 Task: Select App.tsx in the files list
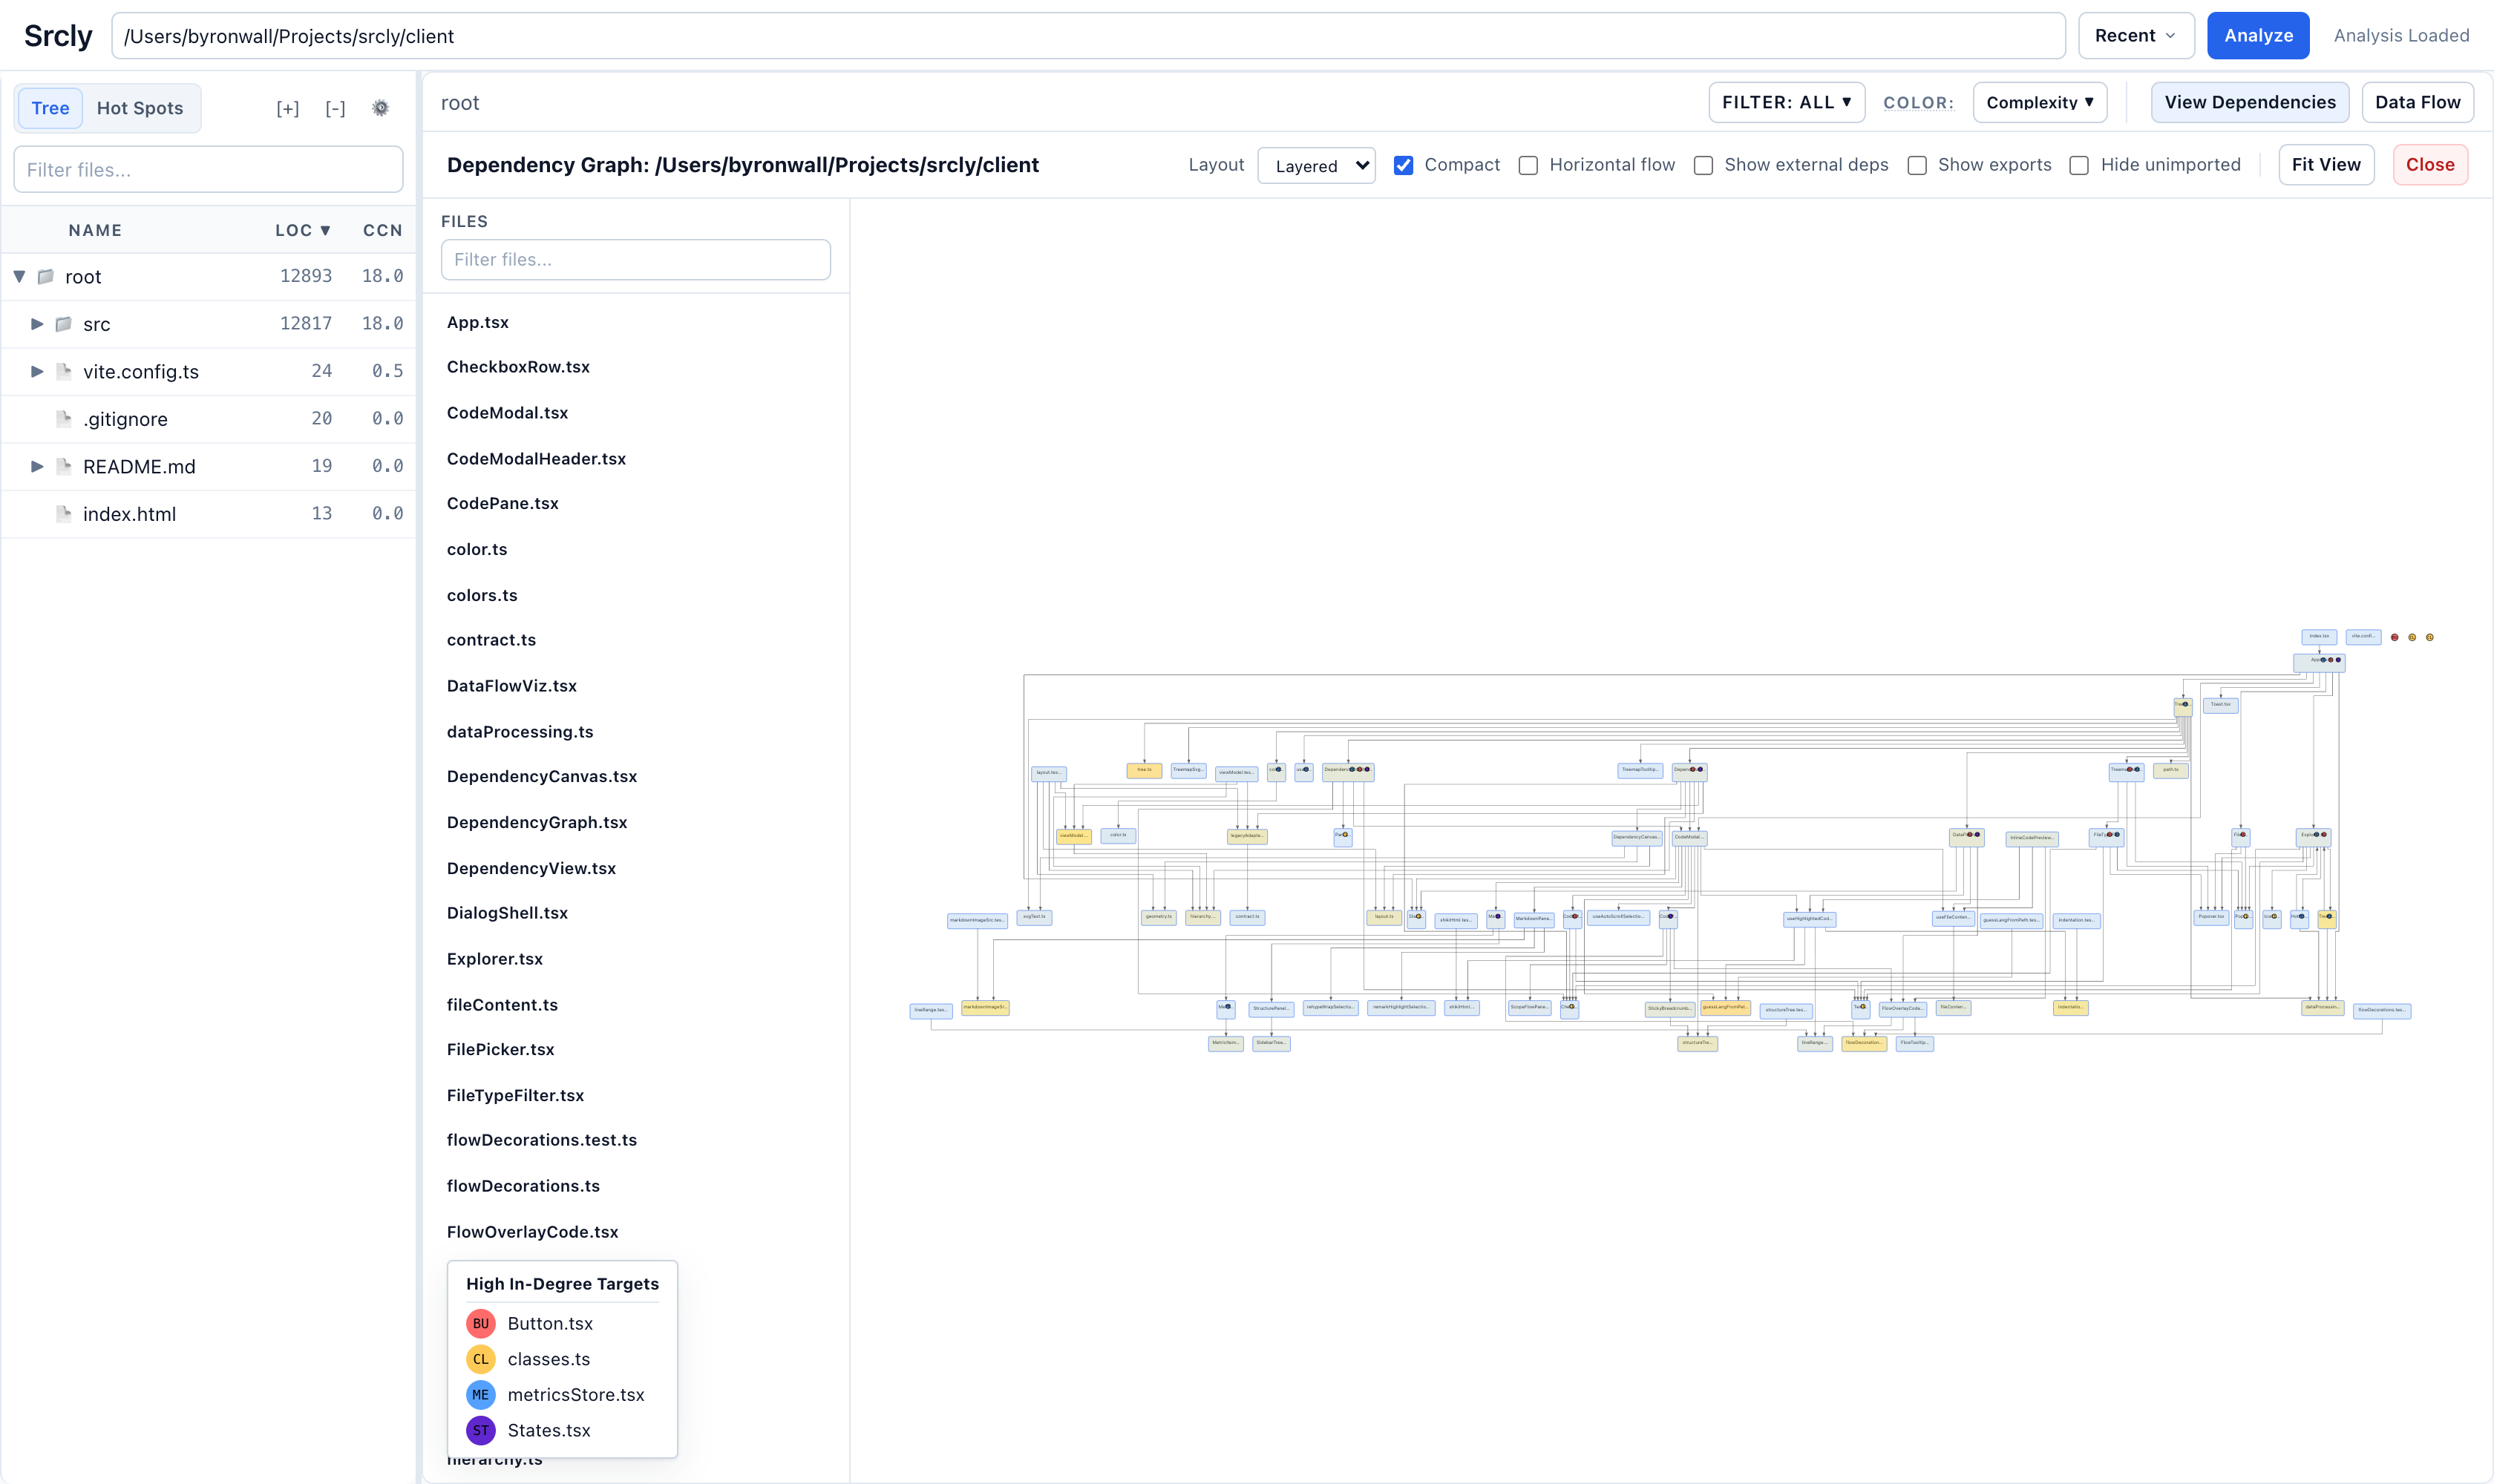[478, 322]
